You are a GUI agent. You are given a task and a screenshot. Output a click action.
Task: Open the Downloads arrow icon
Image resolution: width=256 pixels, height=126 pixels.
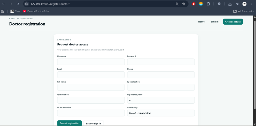tap(230, 4)
